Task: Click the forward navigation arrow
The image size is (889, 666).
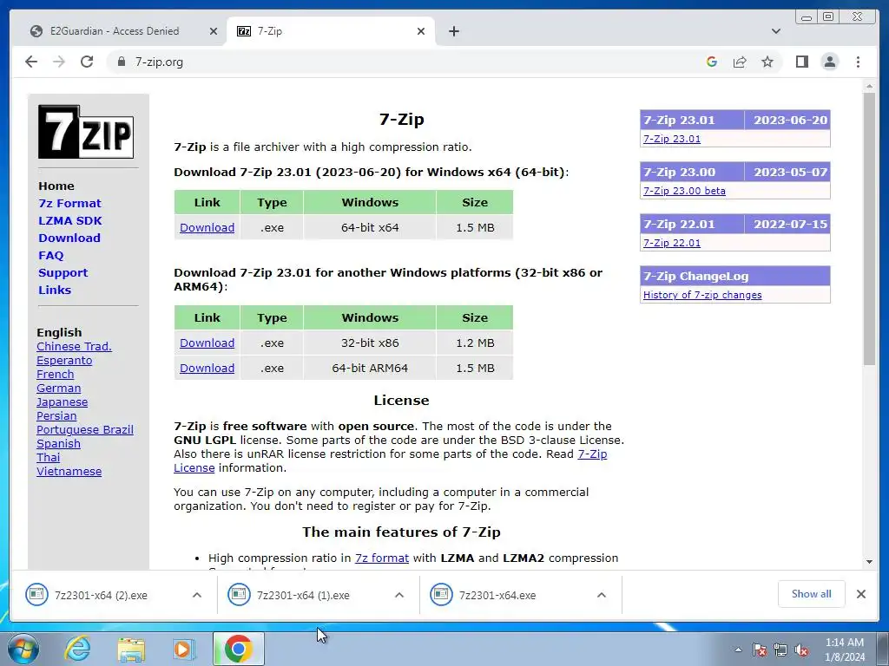Action: [59, 62]
